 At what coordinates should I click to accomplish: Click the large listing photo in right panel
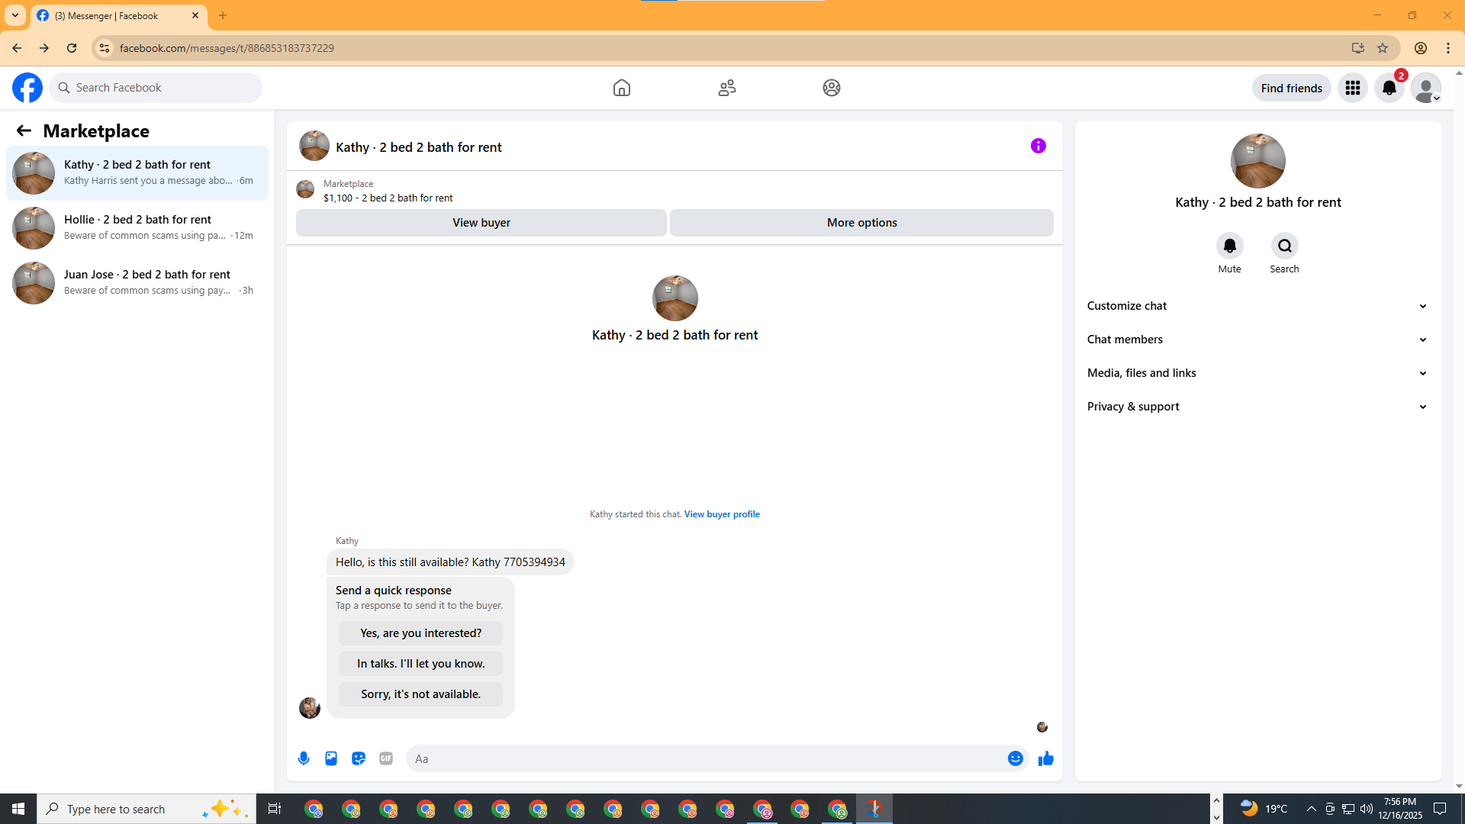tap(1258, 161)
